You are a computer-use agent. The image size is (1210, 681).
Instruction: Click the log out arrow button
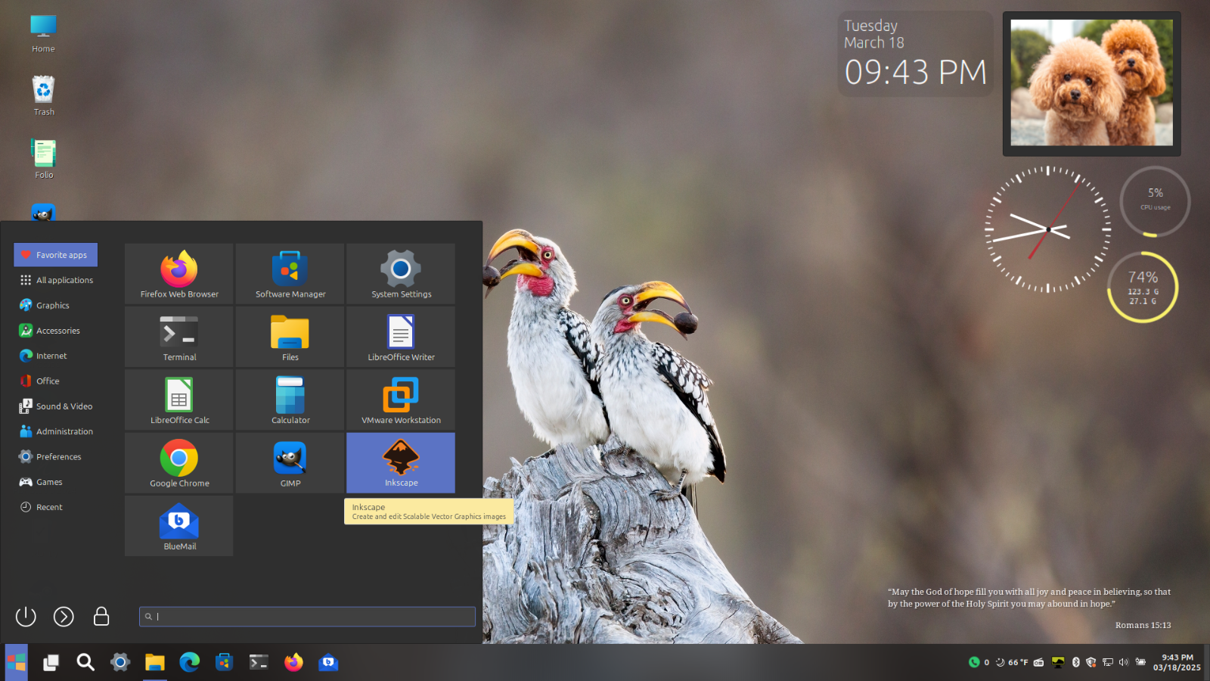coord(64,617)
